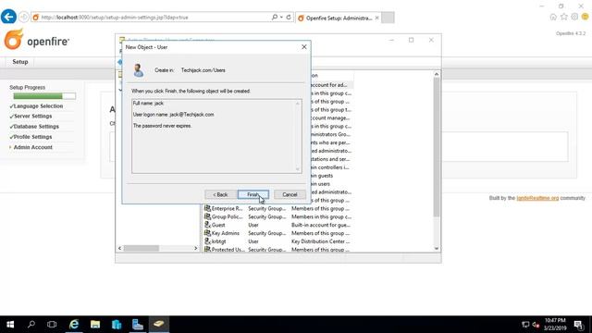Screen dimensions: 592x333
Task: Select Enterprise R... group row
Action: coord(277,208)
